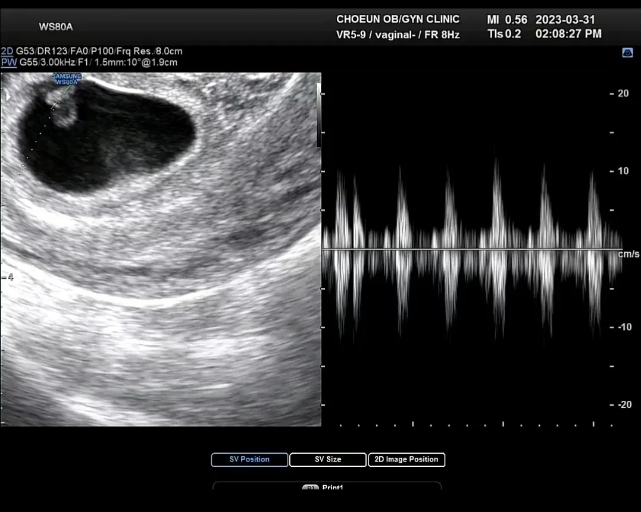Click the CHOEUN OB/GYN CLINIC text
Image resolution: width=641 pixels, height=512 pixels.
[x=398, y=19]
